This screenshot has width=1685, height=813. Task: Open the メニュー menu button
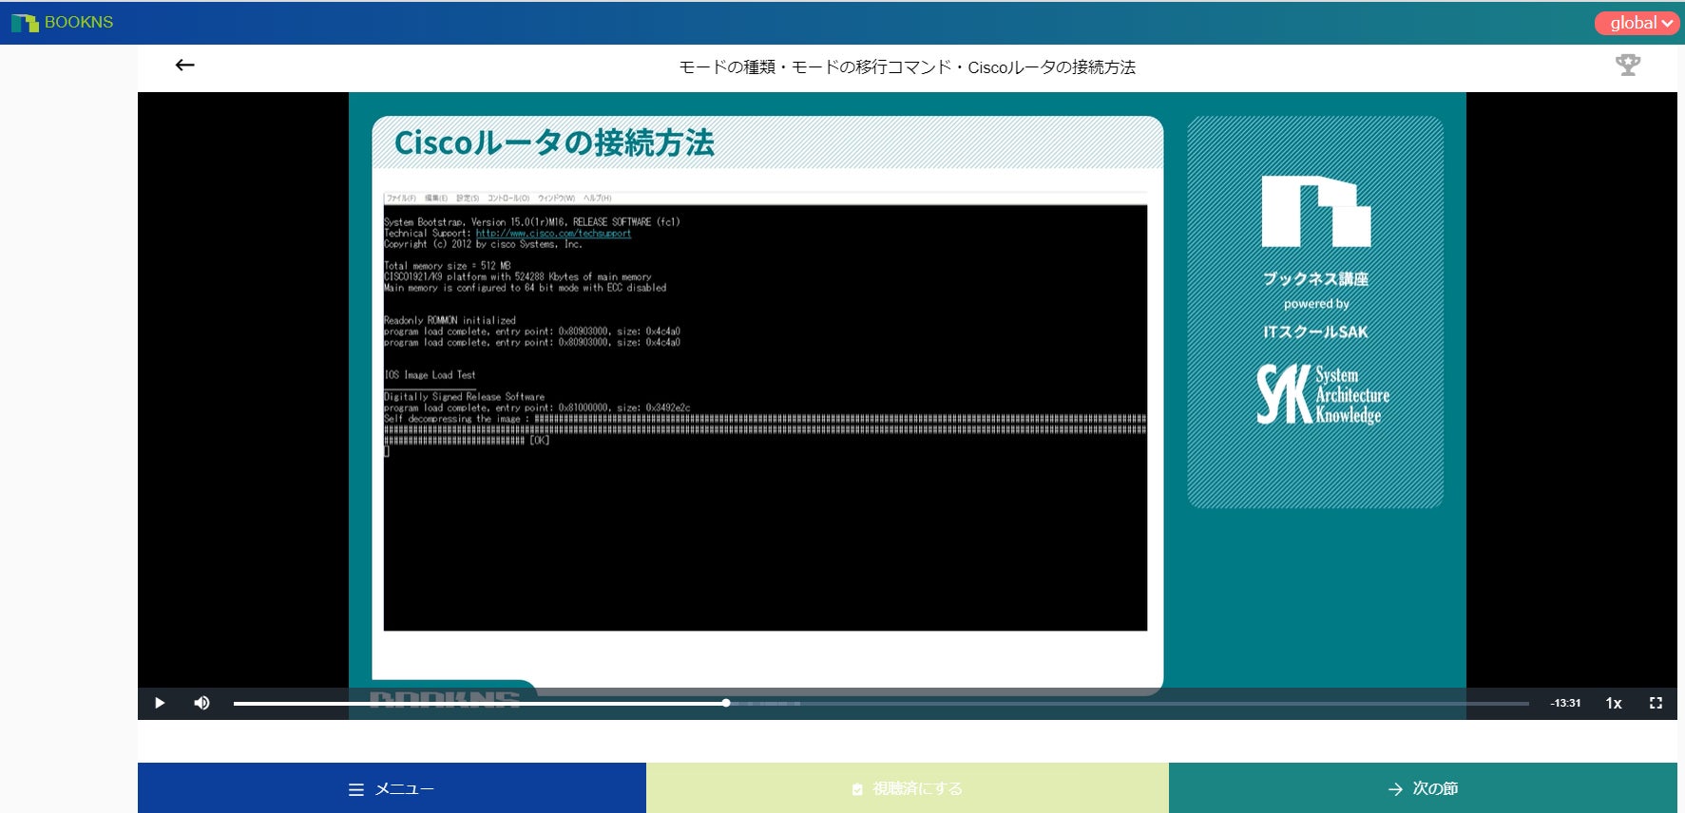[392, 788]
